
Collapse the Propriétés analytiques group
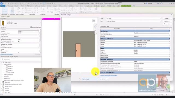click(169, 60)
